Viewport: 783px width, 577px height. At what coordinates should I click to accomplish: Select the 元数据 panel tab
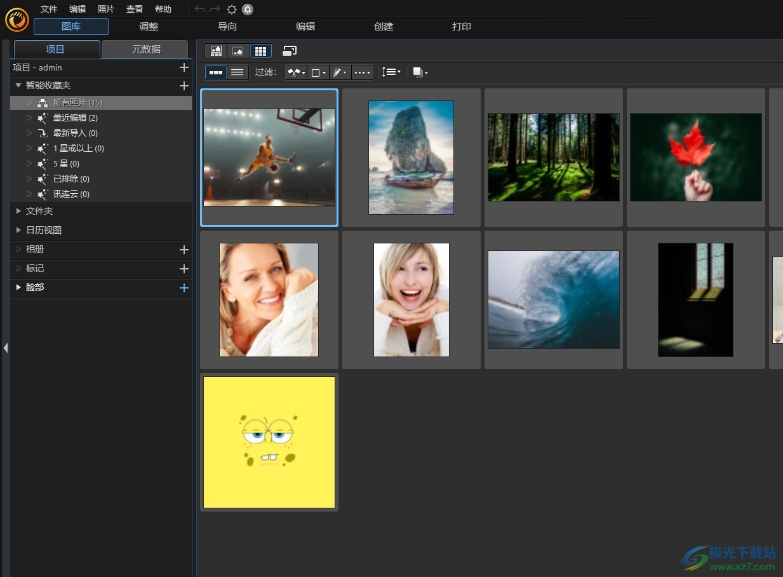[x=145, y=50]
